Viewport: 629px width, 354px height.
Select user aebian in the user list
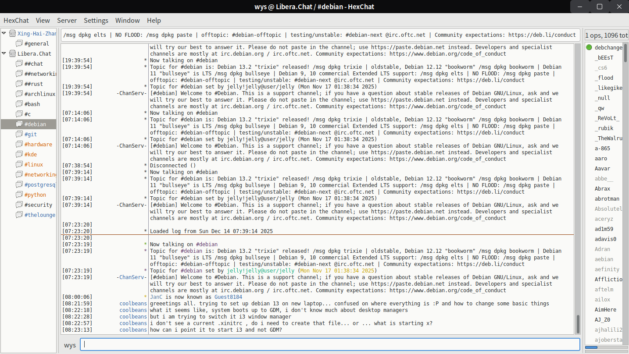point(604,259)
